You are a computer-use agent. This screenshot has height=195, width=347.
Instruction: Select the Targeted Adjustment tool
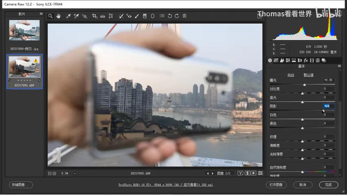tap(84, 16)
